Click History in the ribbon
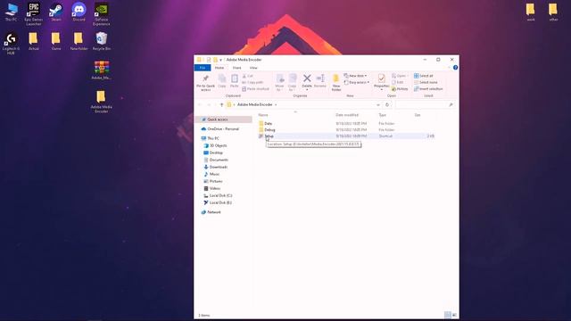 (x=400, y=89)
